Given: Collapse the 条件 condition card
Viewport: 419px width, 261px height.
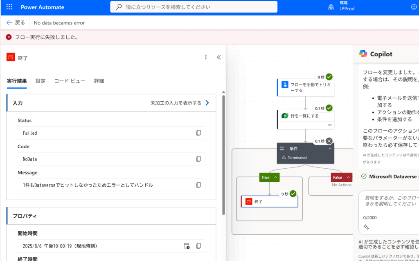Looking at the screenshot, I should tap(330, 149).
